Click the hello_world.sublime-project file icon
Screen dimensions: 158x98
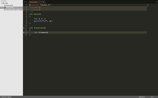click(x=5, y=10)
